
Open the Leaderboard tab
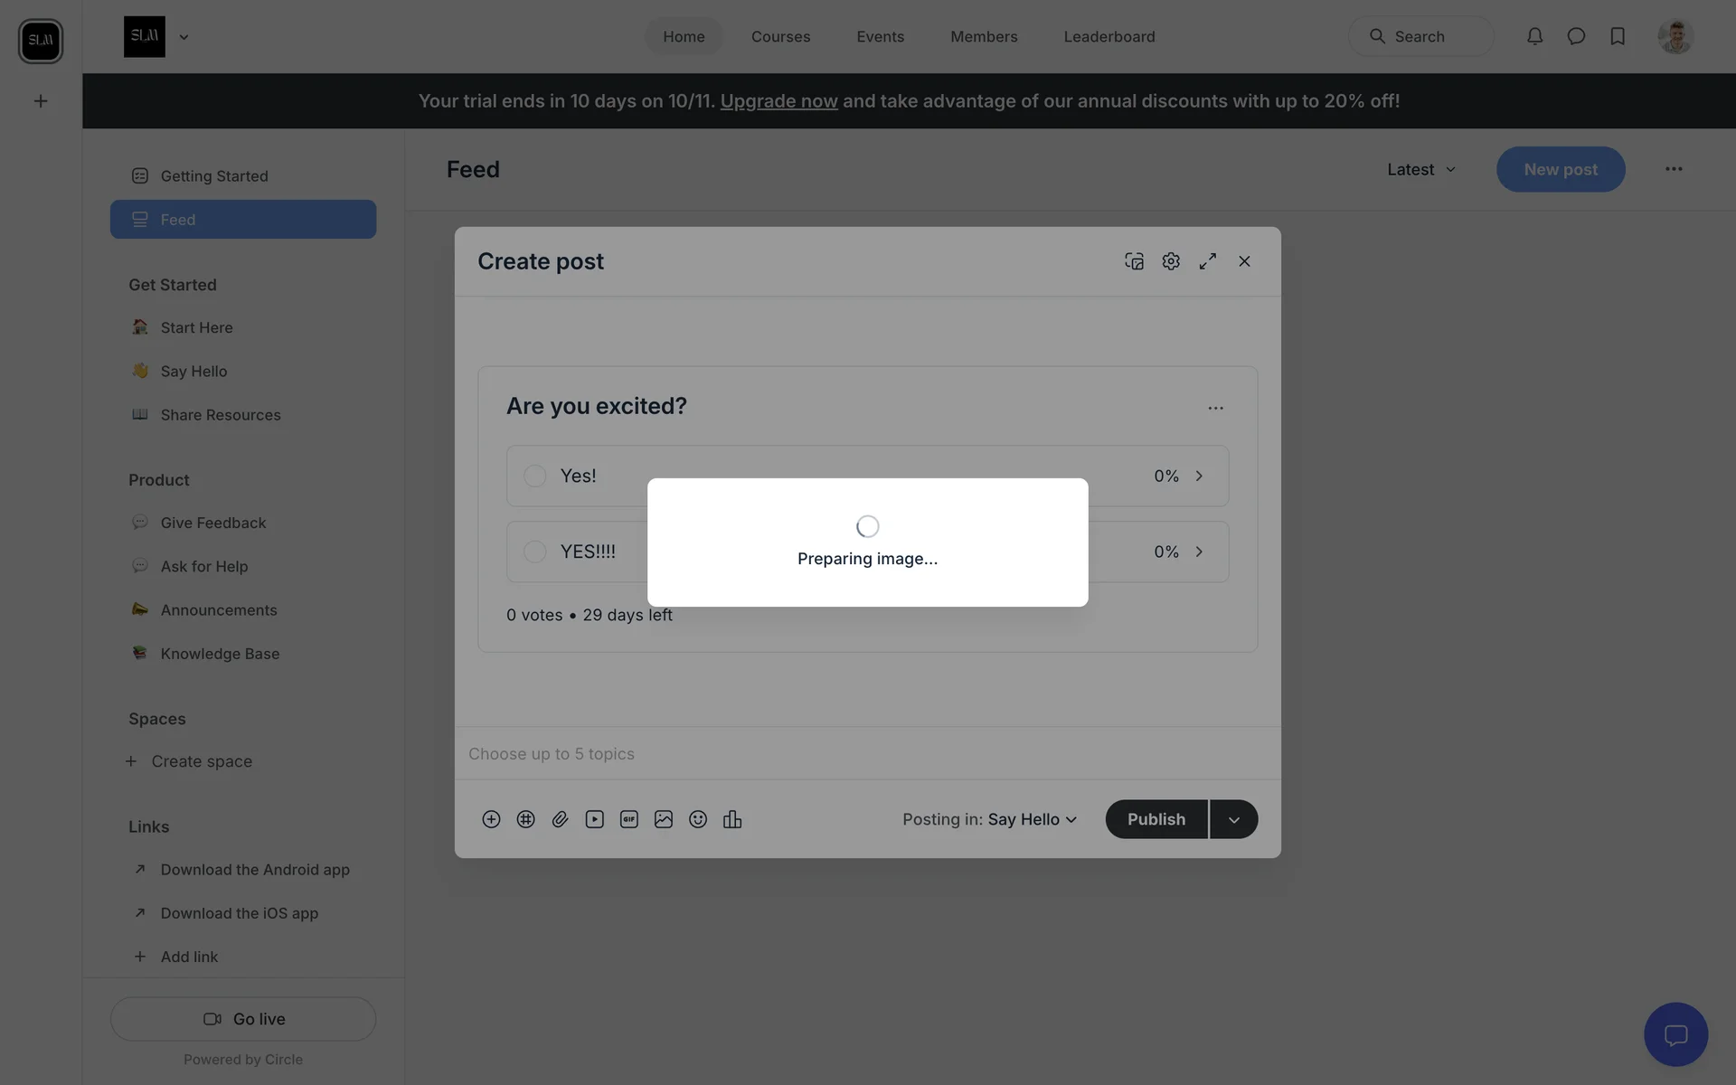(1109, 36)
